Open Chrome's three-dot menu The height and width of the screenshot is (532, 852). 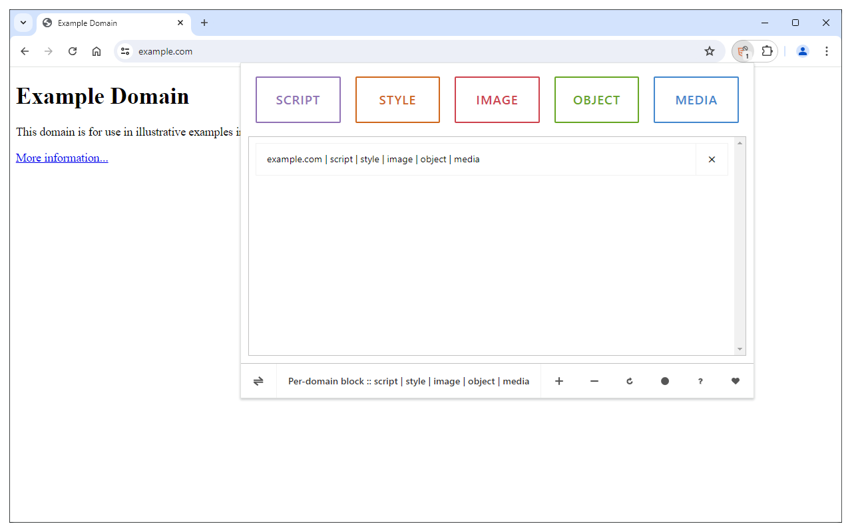click(x=827, y=51)
